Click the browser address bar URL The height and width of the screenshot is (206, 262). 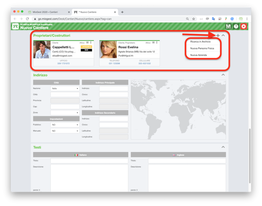75,19
